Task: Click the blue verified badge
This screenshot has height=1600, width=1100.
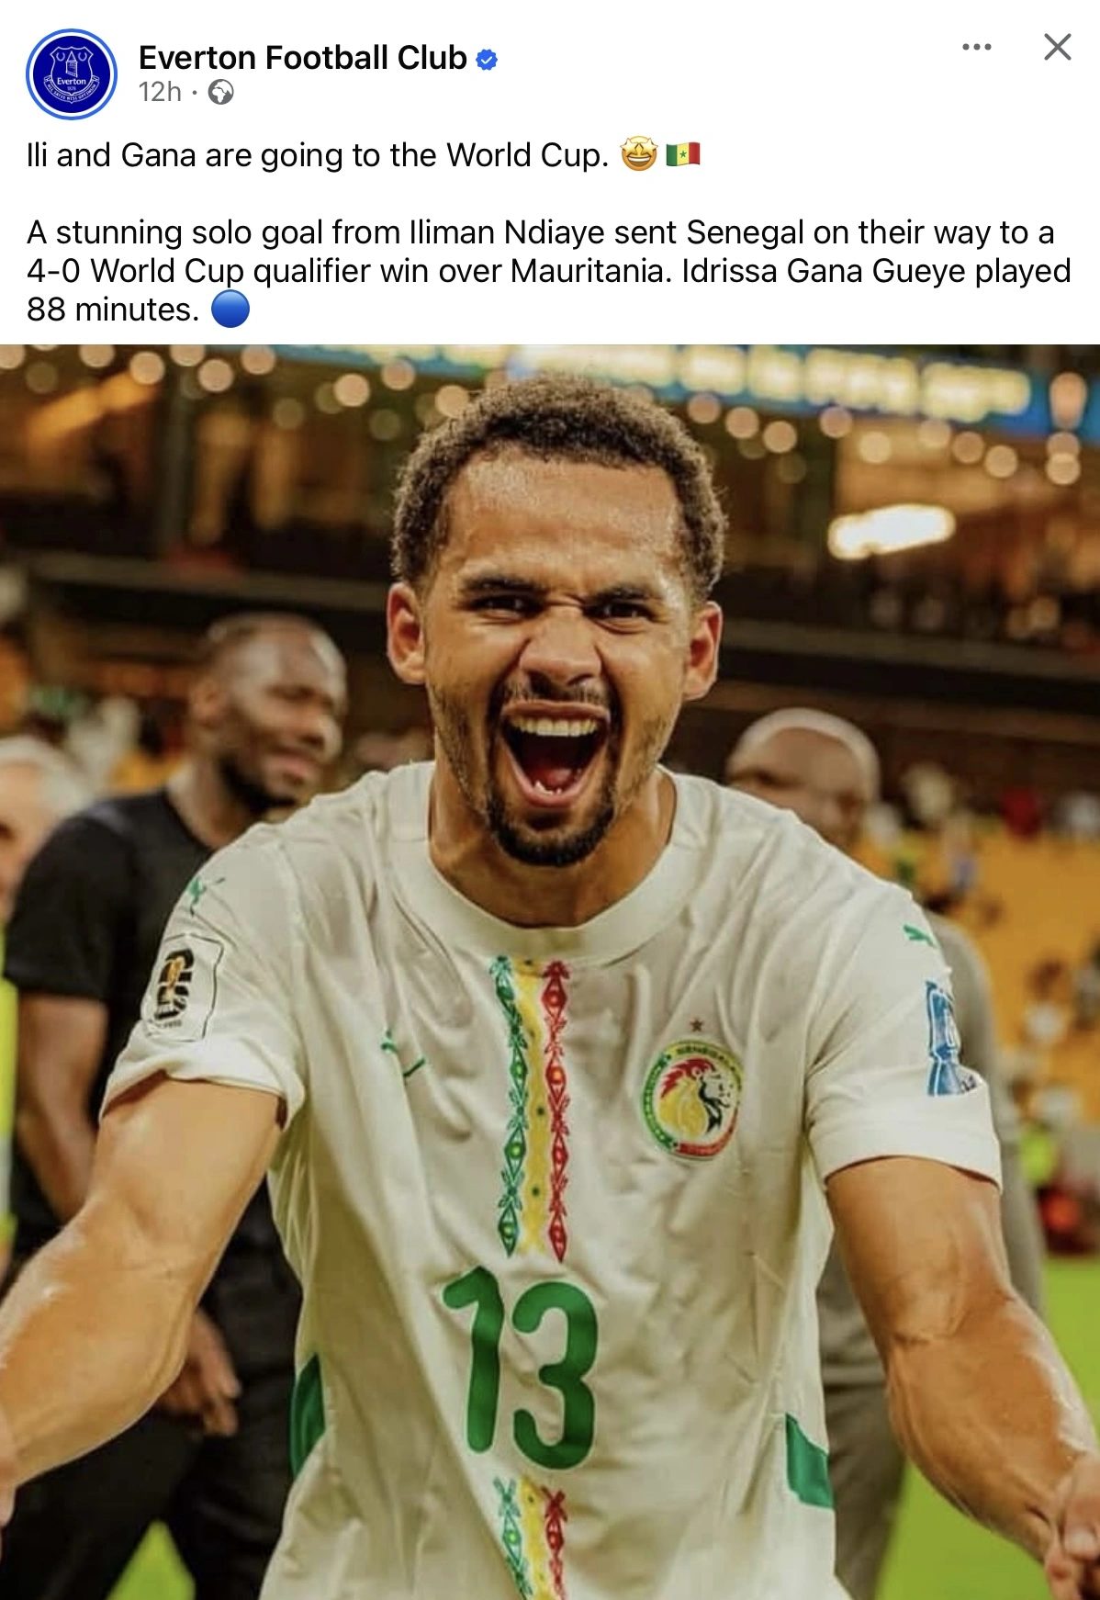Action: point(487,60)
